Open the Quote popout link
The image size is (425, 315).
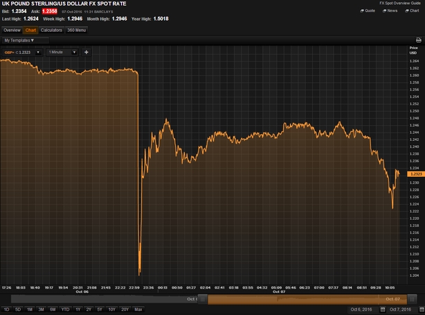tap(368, 11)
